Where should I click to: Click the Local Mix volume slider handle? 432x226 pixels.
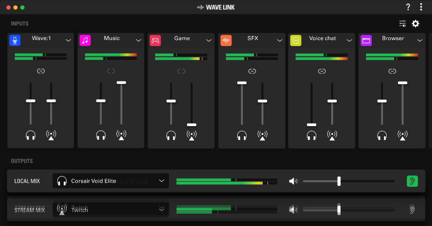339,181
